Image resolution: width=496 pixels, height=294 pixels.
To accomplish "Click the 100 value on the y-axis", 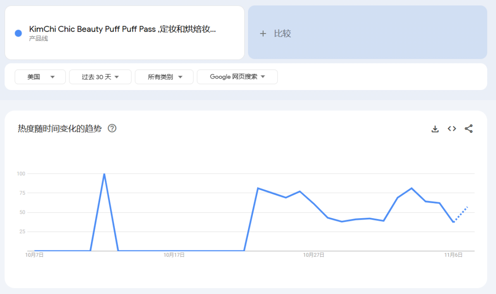I will (21, 174).
